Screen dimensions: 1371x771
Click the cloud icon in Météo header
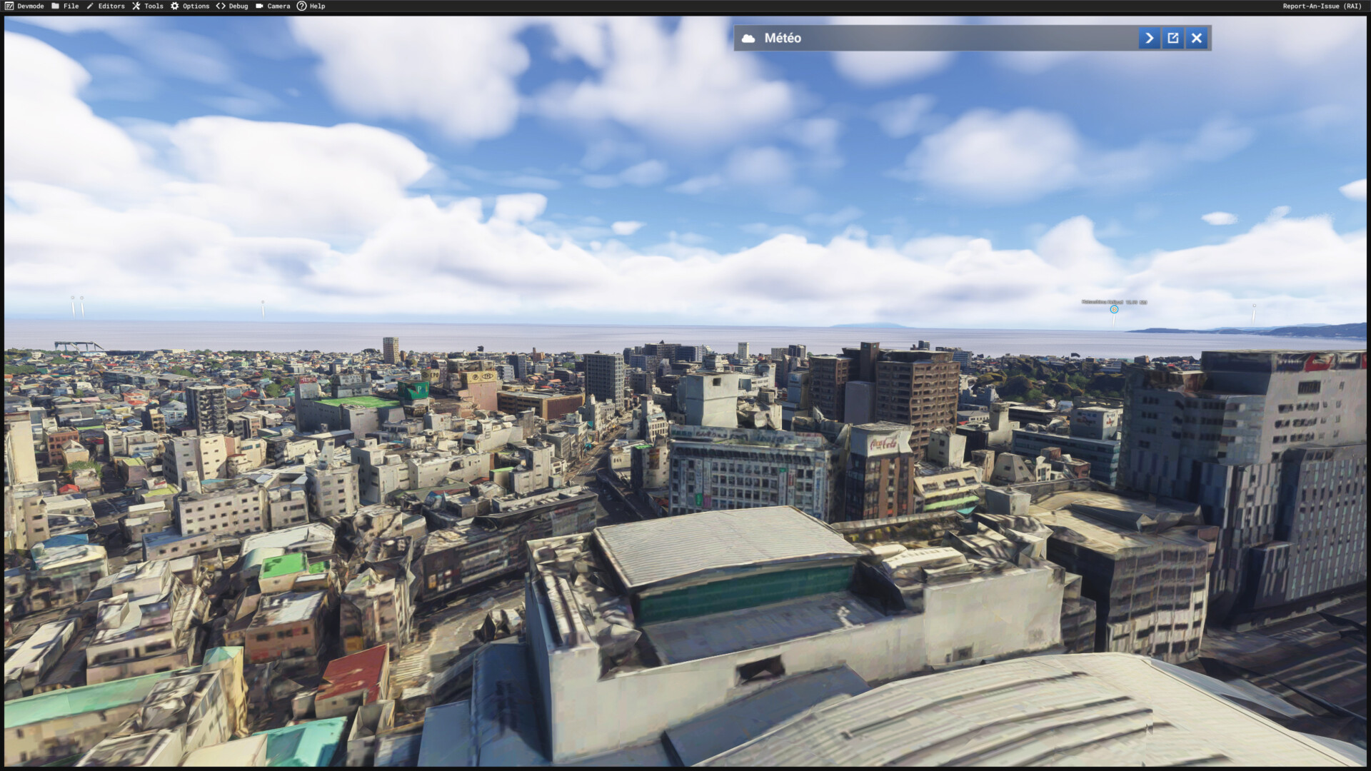748,39
